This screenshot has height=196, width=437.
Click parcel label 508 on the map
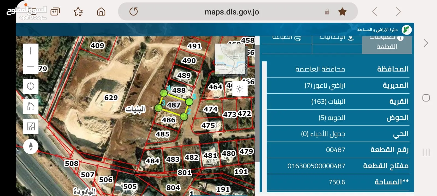[x=72, y=163]
